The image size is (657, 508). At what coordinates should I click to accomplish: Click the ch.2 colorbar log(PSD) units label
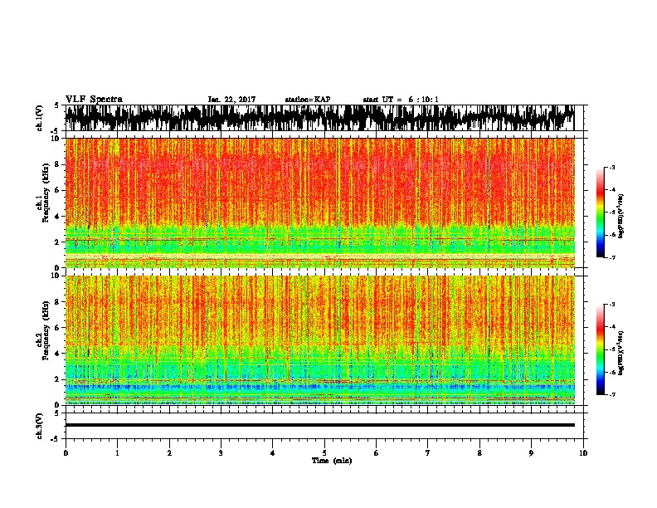[621, 353]
